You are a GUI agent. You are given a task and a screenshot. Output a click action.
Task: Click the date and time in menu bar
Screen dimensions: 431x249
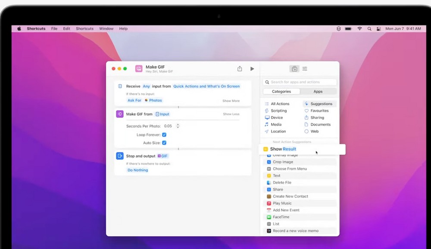tap(403, 28)
